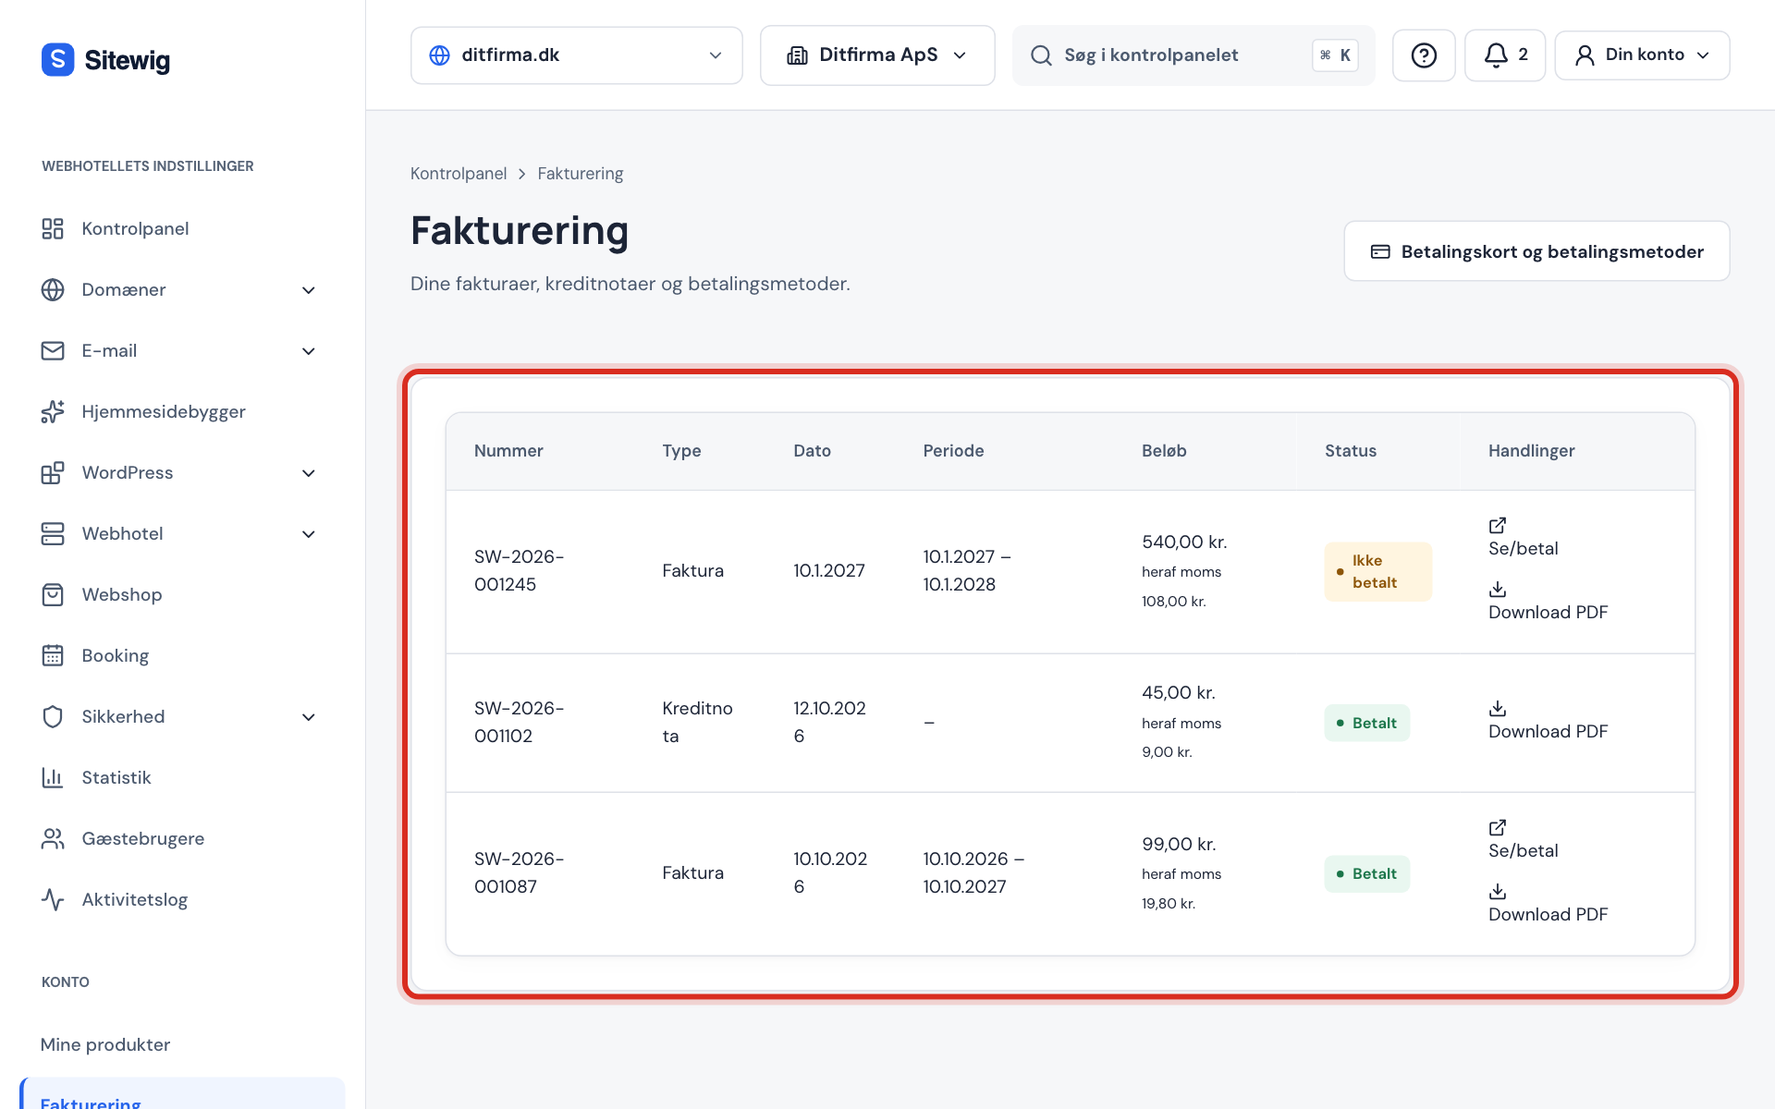Click the Hjemmesidebygger sparkle icon
The image size is (1775, 1109).
(53, 412)
